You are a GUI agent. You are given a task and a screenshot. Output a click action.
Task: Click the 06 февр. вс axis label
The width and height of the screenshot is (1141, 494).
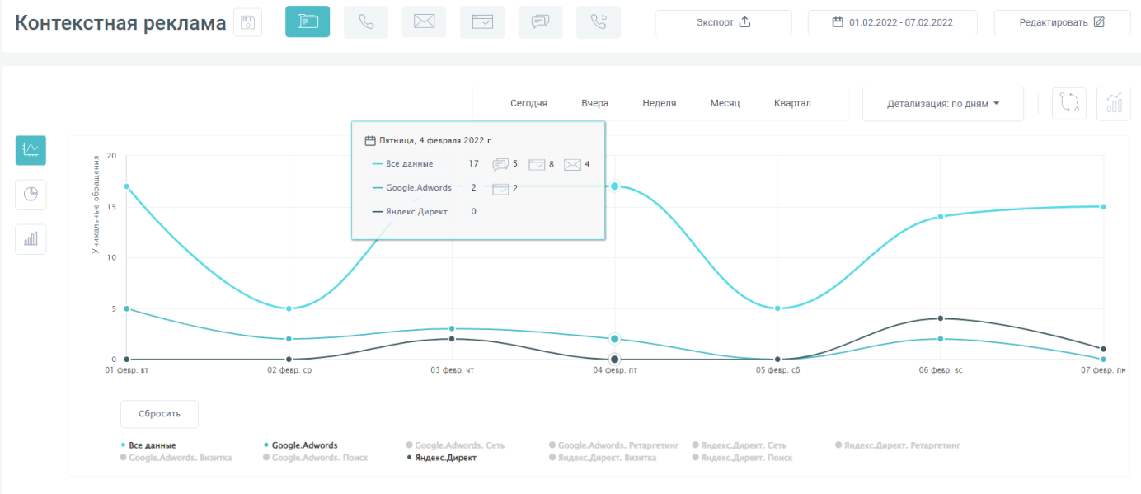[941, 371]
